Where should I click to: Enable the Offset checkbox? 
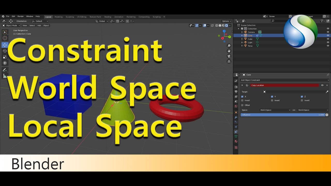(242, 105)
